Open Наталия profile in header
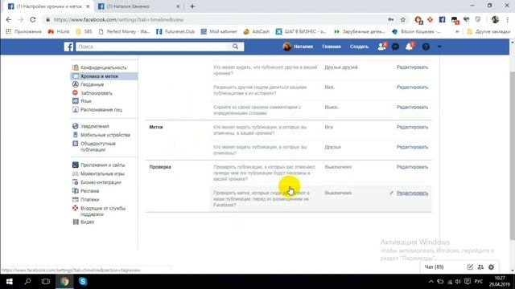 tap(298, 47)
